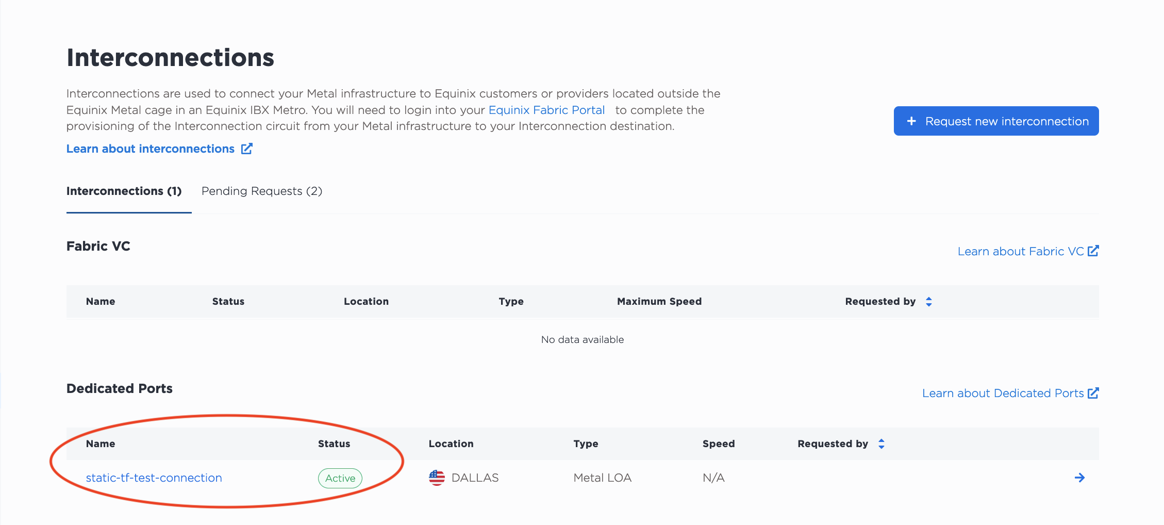Open the Equinix Fabric Portal link
This screenshot has width=1164, height=525.
[546, 110]
